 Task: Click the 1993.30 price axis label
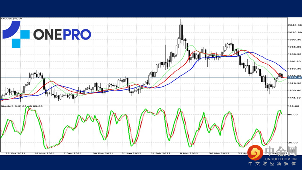pyautogui.click(x=295, y=40)
